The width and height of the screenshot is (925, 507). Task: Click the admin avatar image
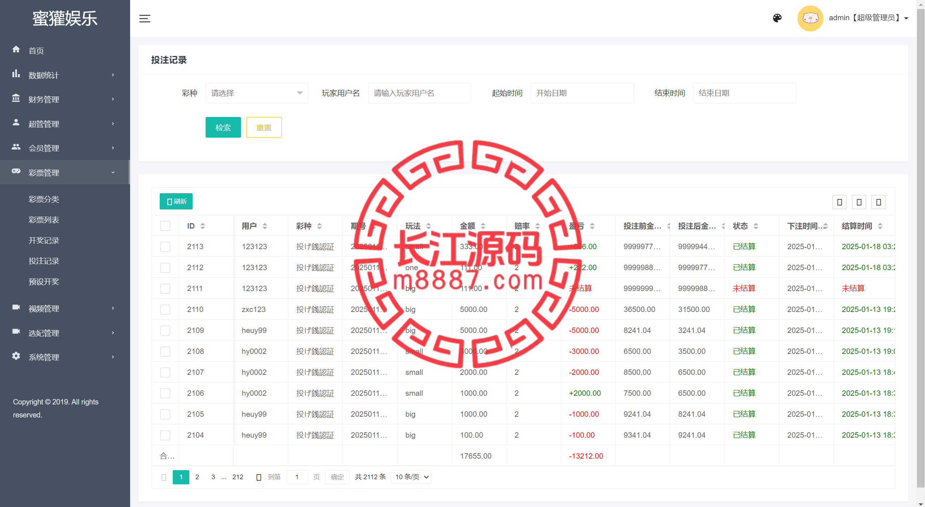coord(810,18)
